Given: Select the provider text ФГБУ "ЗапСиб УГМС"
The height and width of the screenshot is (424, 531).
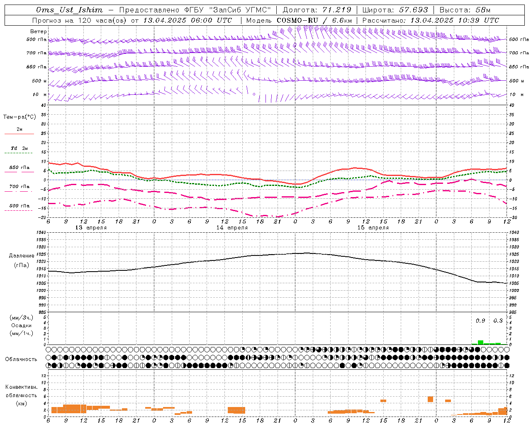Looking at the screenshot, I should click(227, 10).
